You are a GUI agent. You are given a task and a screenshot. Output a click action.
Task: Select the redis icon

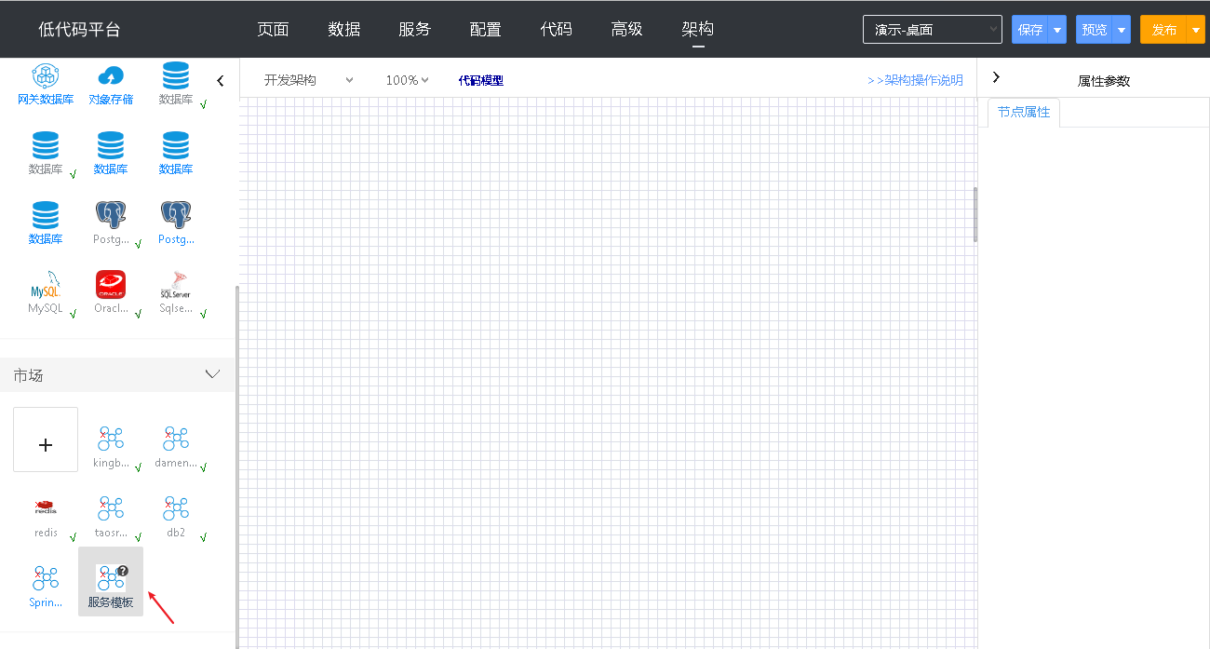point(46,507)
